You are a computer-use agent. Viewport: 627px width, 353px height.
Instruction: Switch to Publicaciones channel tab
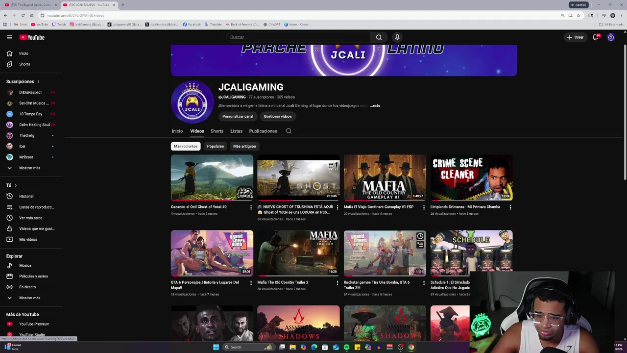tap(263, 131)
